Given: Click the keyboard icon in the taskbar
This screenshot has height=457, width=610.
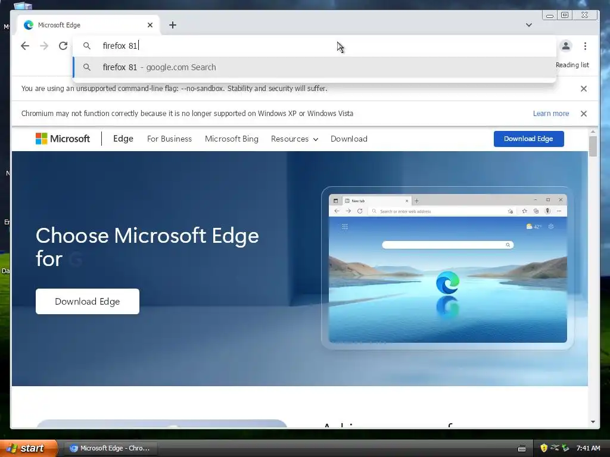Looking at the screenshot, I should click(522, 449).
